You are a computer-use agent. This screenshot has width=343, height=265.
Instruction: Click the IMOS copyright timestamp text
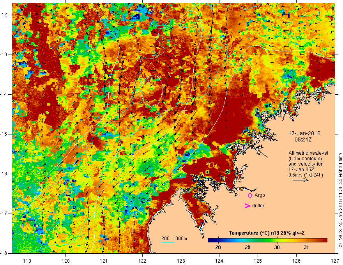click(340, 200)
